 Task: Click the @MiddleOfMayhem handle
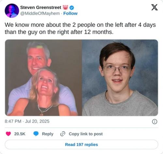(x=40, y=13)
